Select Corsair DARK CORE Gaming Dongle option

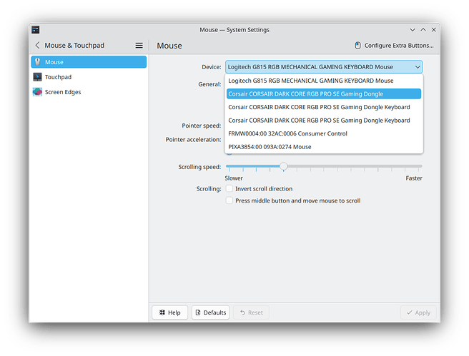(x=324, y=93)
